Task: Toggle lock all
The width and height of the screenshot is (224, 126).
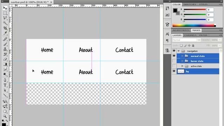Action: pyautogui.click(x=193, y=45)
